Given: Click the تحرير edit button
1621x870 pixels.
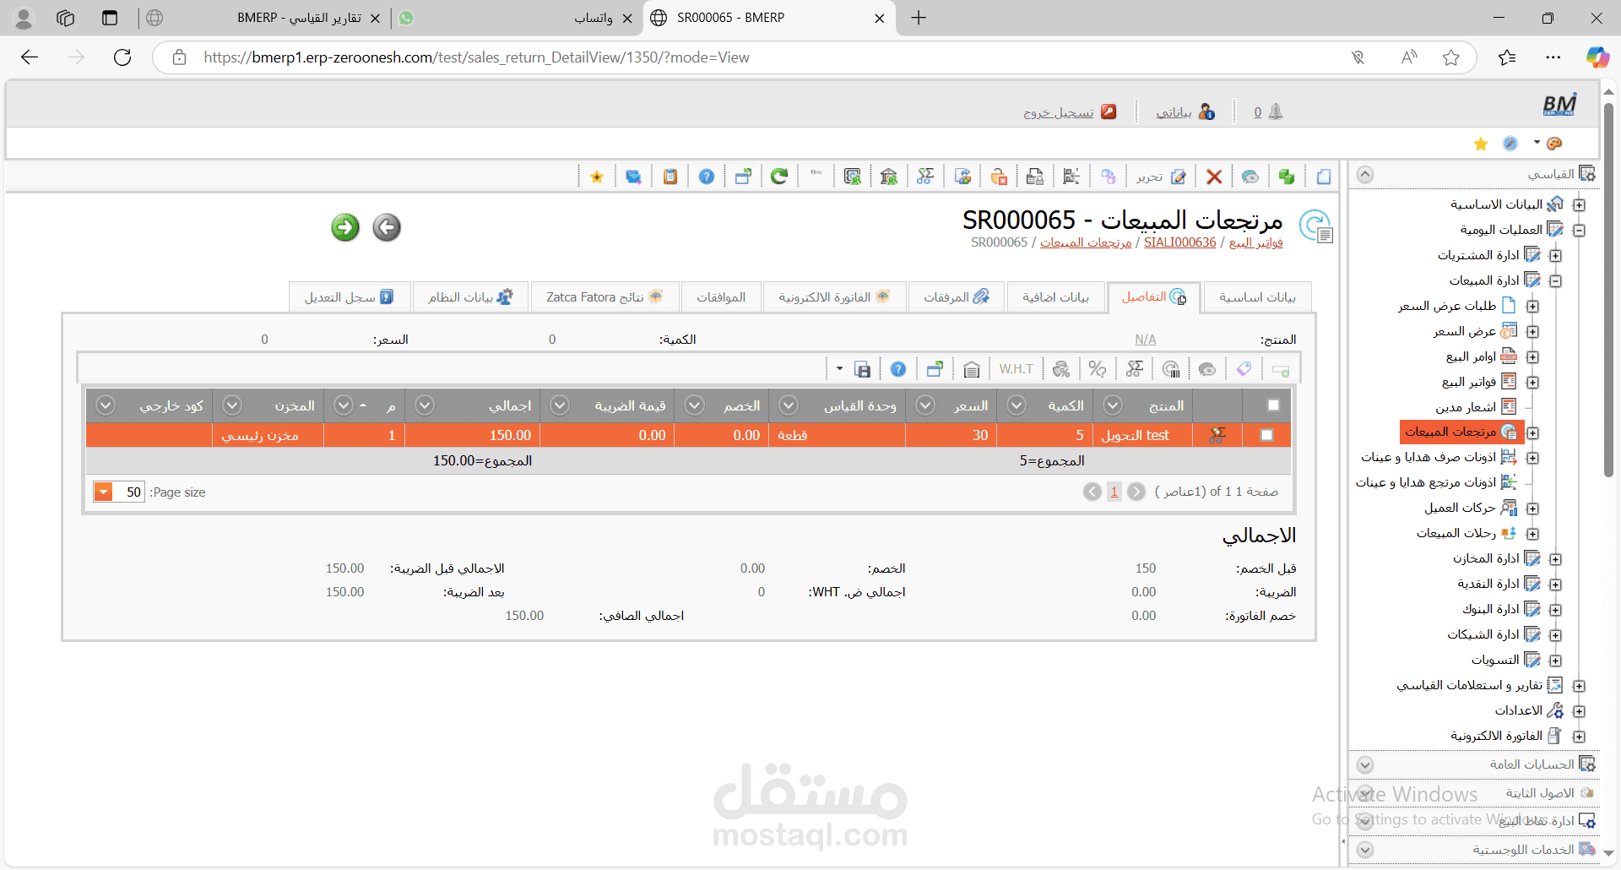Looking at the screenshot, I should click(x=1161, y=177).
